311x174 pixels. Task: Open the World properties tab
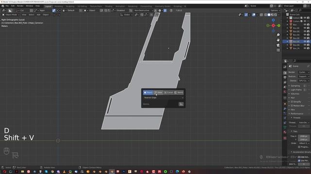[x=285, y=92]
